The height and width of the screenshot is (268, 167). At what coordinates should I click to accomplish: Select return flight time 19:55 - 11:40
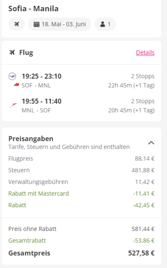coord(41,101)
